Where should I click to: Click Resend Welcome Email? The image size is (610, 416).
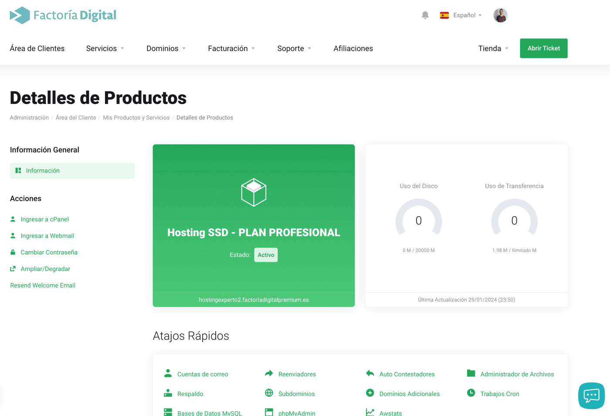pos(43,285)
